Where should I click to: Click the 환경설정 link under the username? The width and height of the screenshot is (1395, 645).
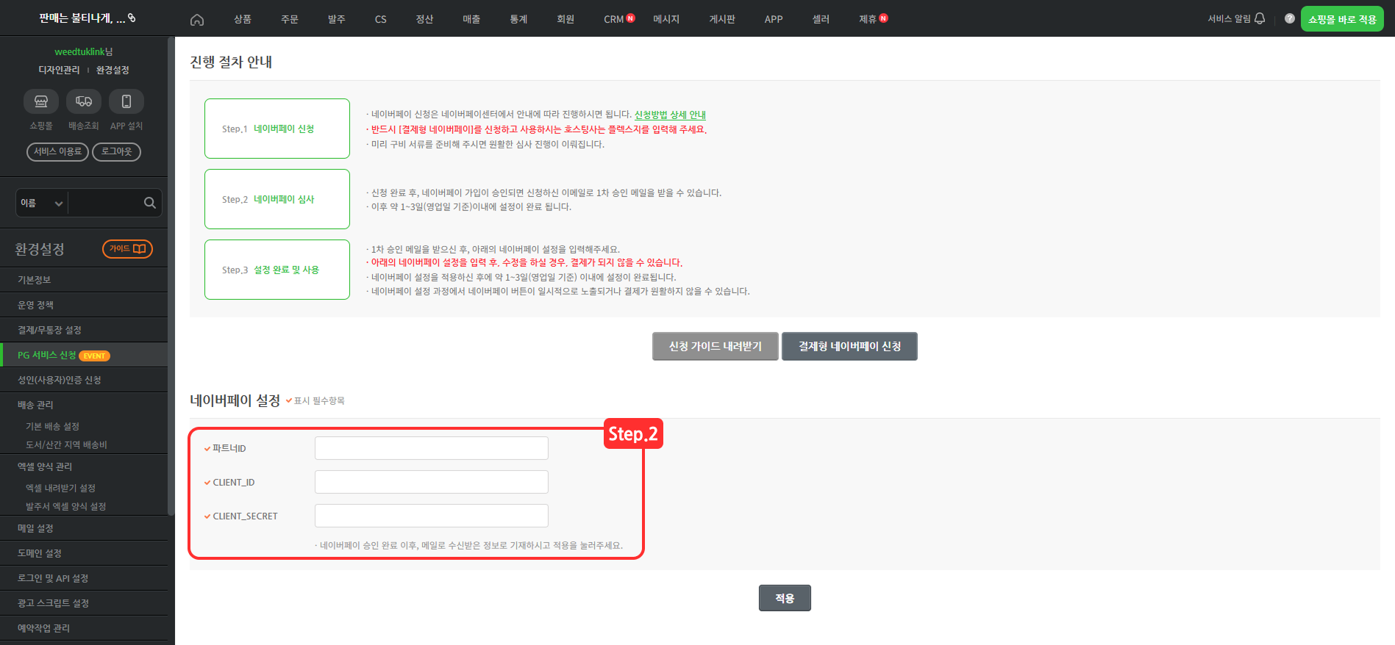click(x=113, y=70)
